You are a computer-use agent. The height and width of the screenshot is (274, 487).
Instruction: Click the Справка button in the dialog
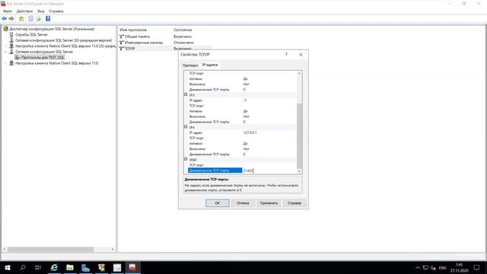[x=294, y=203]
